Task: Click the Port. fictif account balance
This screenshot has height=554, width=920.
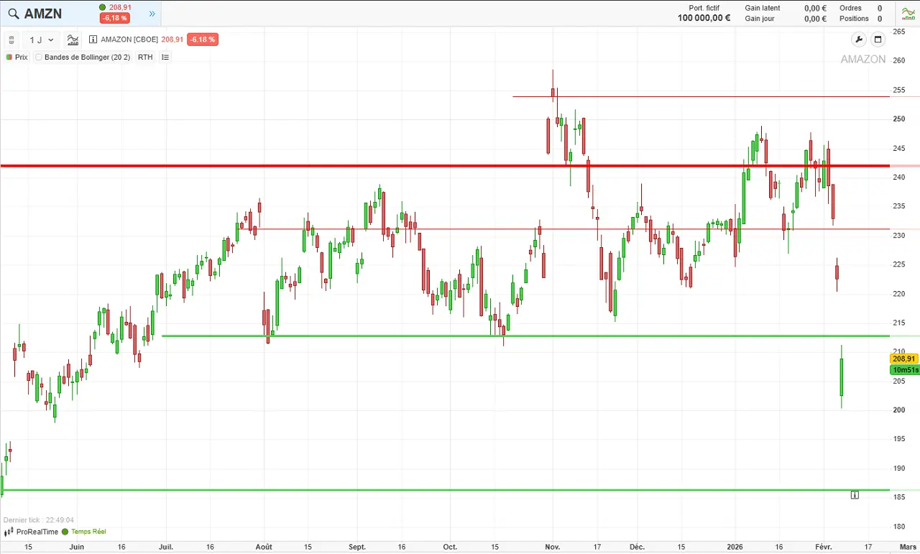Action: click(x=704, y=14)
